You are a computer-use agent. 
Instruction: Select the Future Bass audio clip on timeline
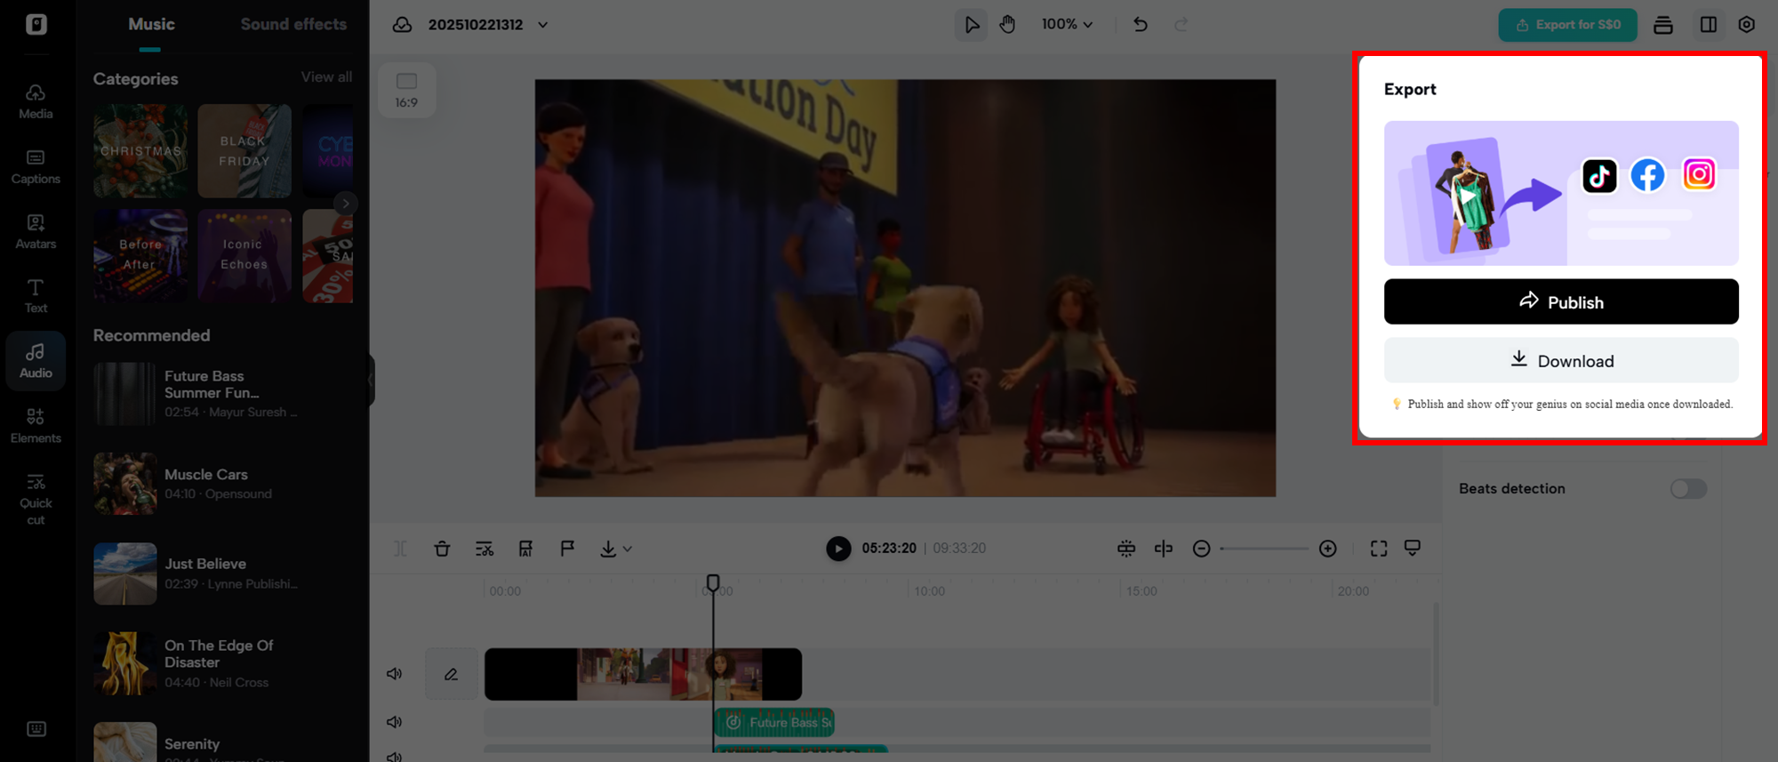(x=774, y=722)
